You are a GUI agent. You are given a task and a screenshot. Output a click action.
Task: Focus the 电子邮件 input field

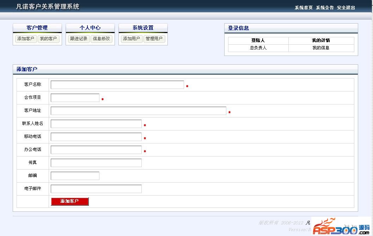click(96, 189)
